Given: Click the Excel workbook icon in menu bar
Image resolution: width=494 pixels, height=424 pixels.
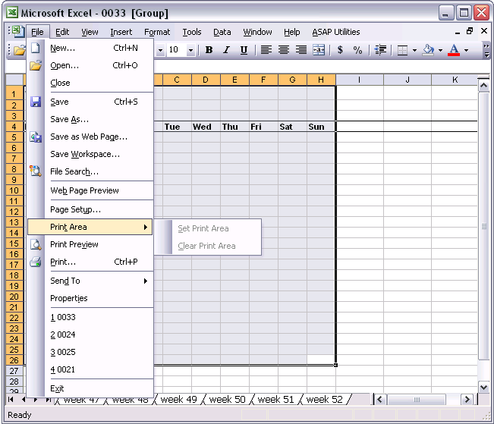Looking at the screenshot, I should (17, 31).
